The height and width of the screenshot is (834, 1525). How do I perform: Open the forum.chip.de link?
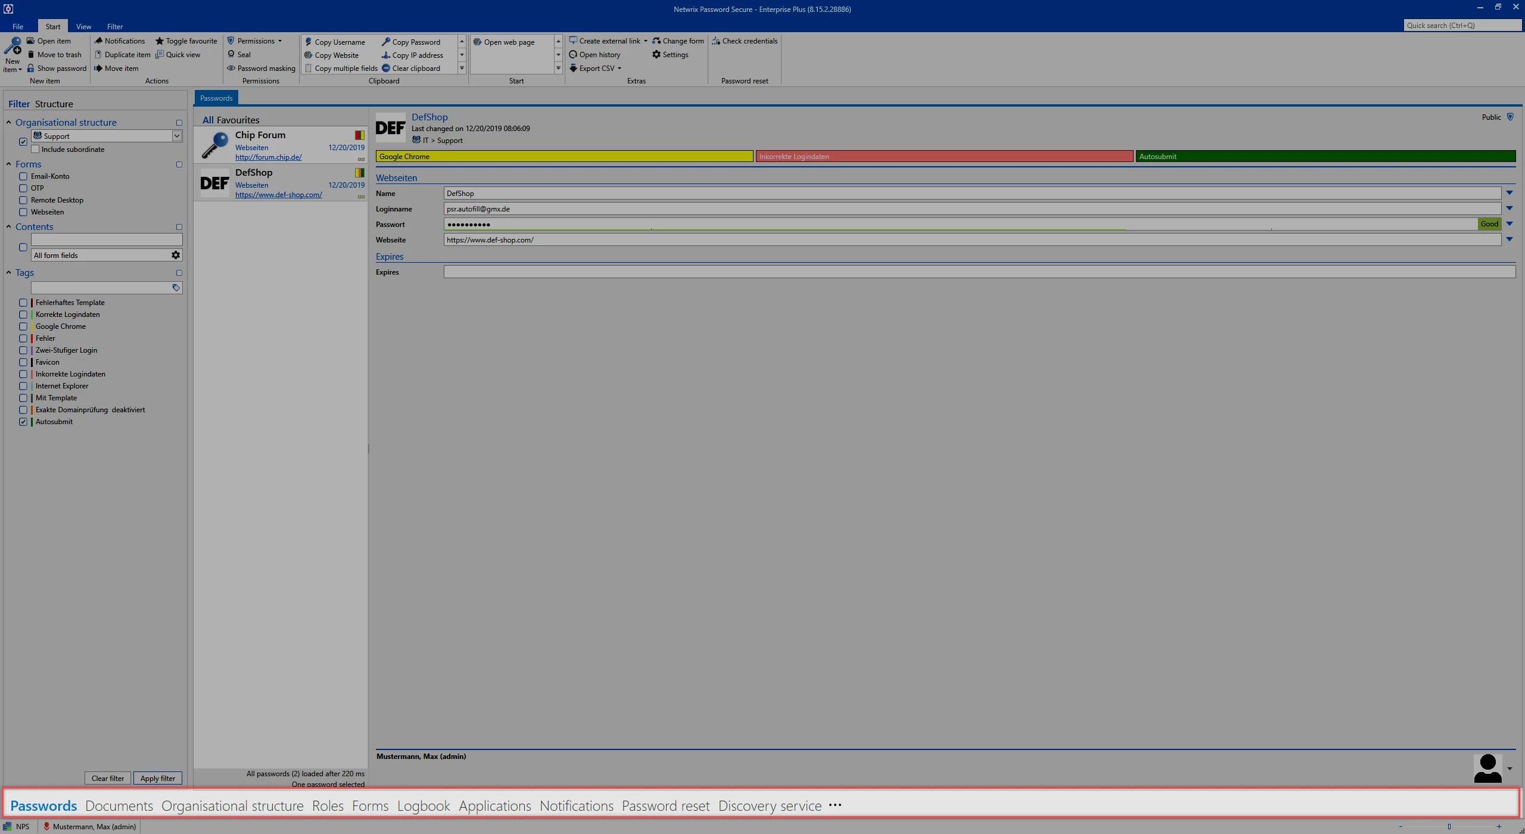[268, 157]
